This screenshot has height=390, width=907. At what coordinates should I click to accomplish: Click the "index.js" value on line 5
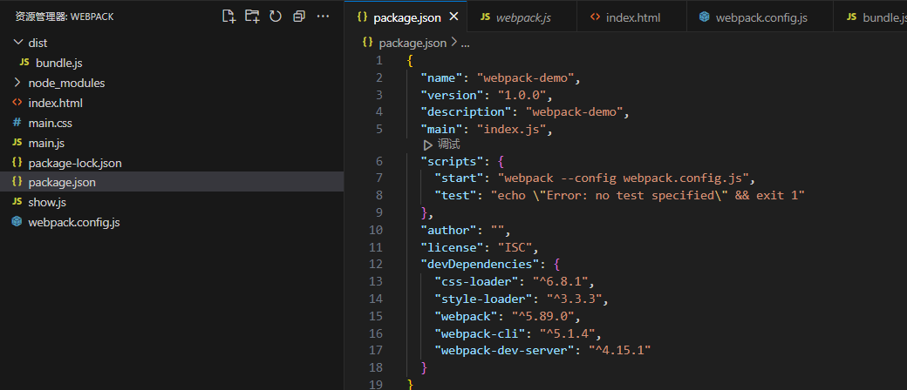coord(511,130)
